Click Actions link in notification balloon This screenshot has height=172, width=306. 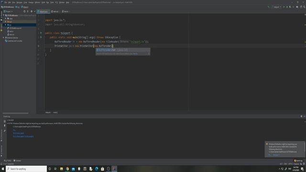[x=276, y=155]
